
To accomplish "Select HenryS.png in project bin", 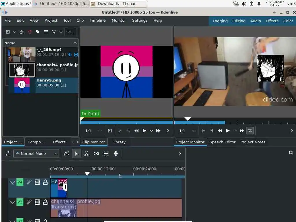I will (43, 85).
